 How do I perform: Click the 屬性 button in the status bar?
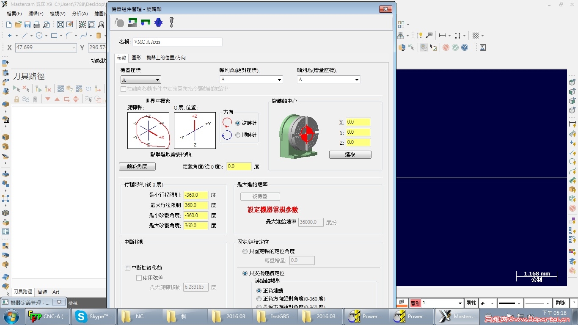tap(471, 303)
